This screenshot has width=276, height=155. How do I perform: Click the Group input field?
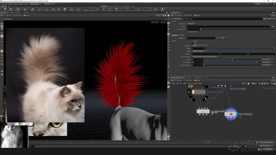[229, 26]
